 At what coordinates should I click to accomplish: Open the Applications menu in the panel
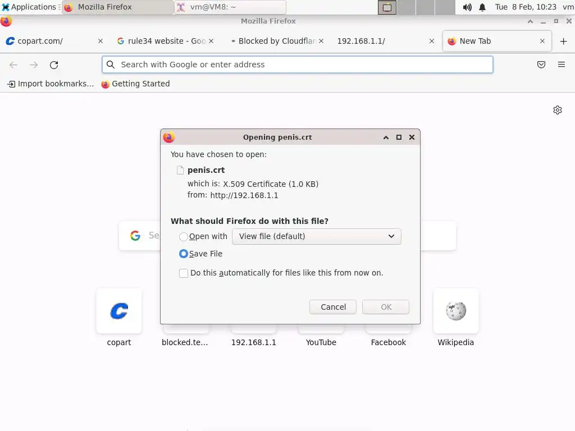click(x=29, y=7)
